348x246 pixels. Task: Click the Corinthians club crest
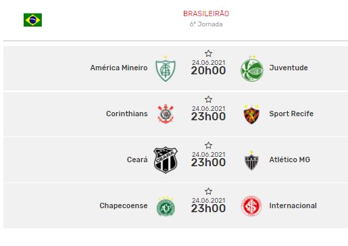[166, 114]
